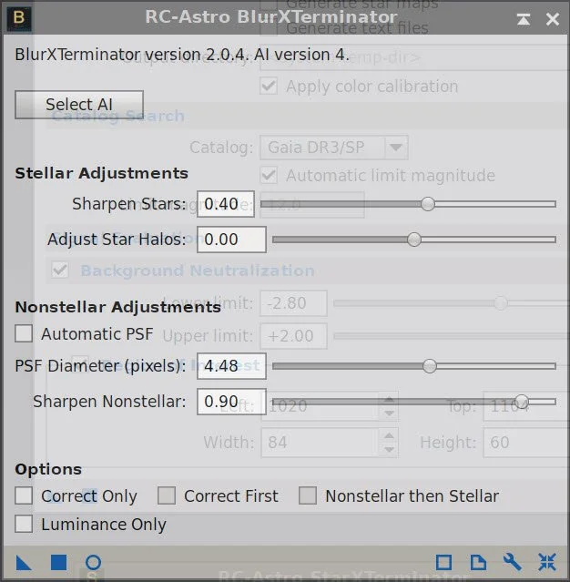Click the Adjust Star Halos value field

tap(231, 240)
